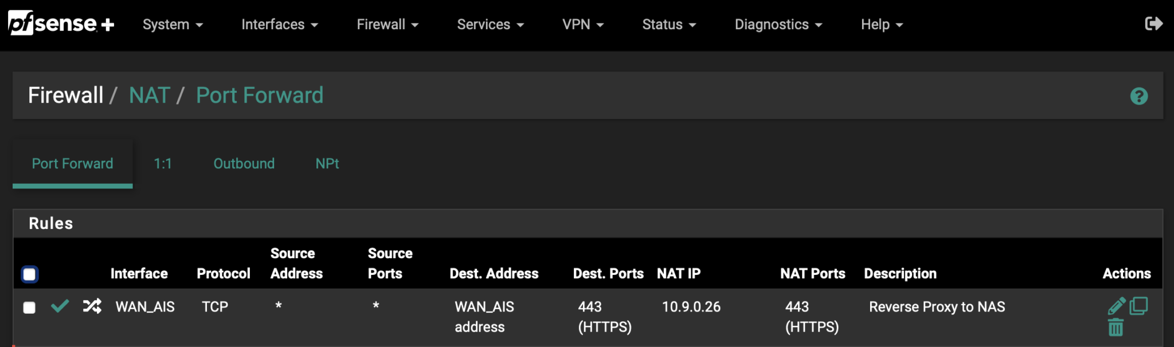Image resolution: width=1174 pixels, height=347 pixels.
Task: Check the select-all checkbox in Rules header
Action: (x=30, y=274)
